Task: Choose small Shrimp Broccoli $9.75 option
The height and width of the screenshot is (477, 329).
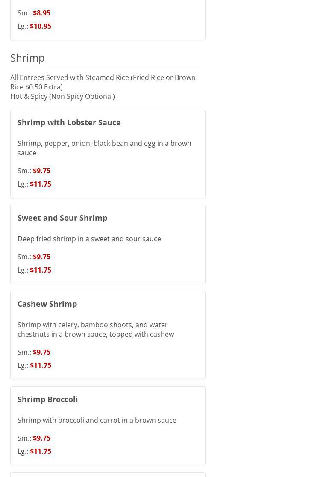Action: (x=41, y=438)
